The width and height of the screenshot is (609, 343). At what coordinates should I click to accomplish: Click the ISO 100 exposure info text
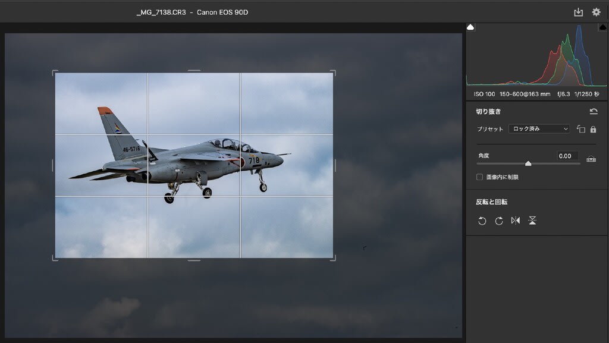pos(484,94)
